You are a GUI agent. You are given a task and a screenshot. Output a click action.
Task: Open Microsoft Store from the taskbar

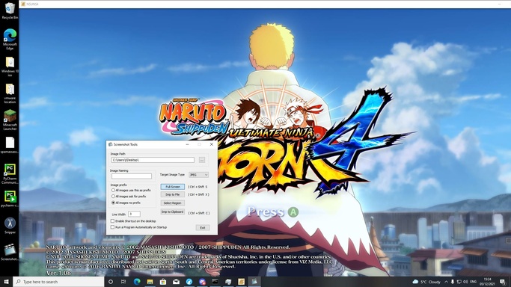163,282
